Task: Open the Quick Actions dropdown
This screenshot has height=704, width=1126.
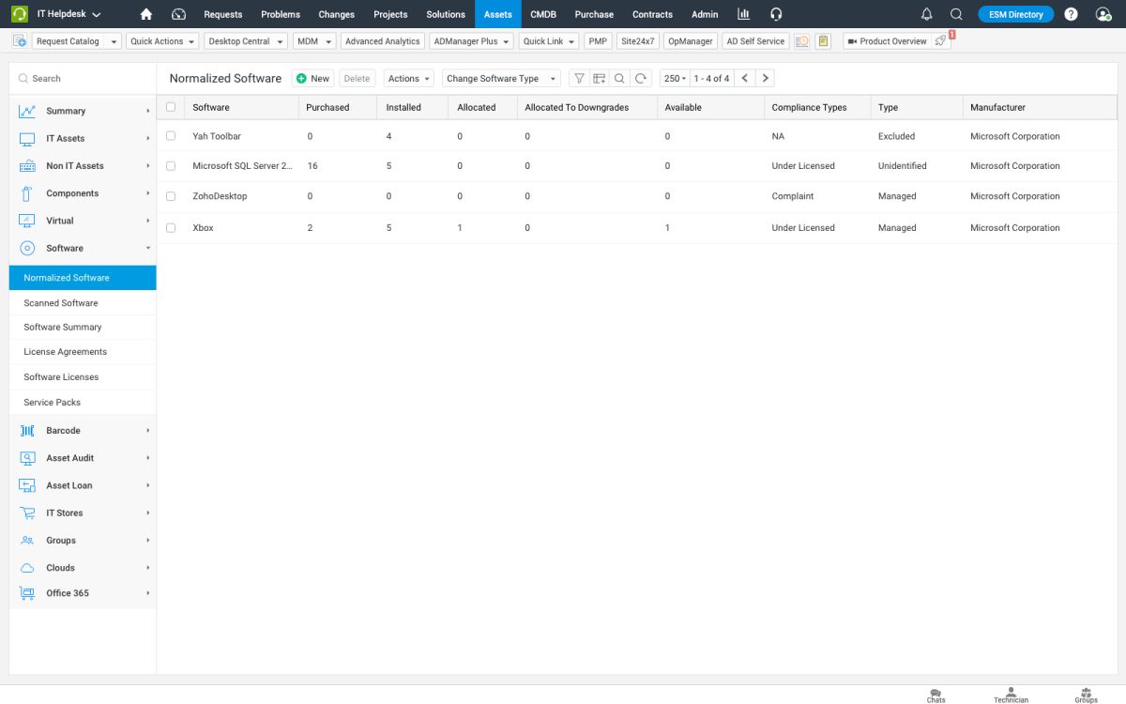Action: pyautogui.click(x=162, y=41)
